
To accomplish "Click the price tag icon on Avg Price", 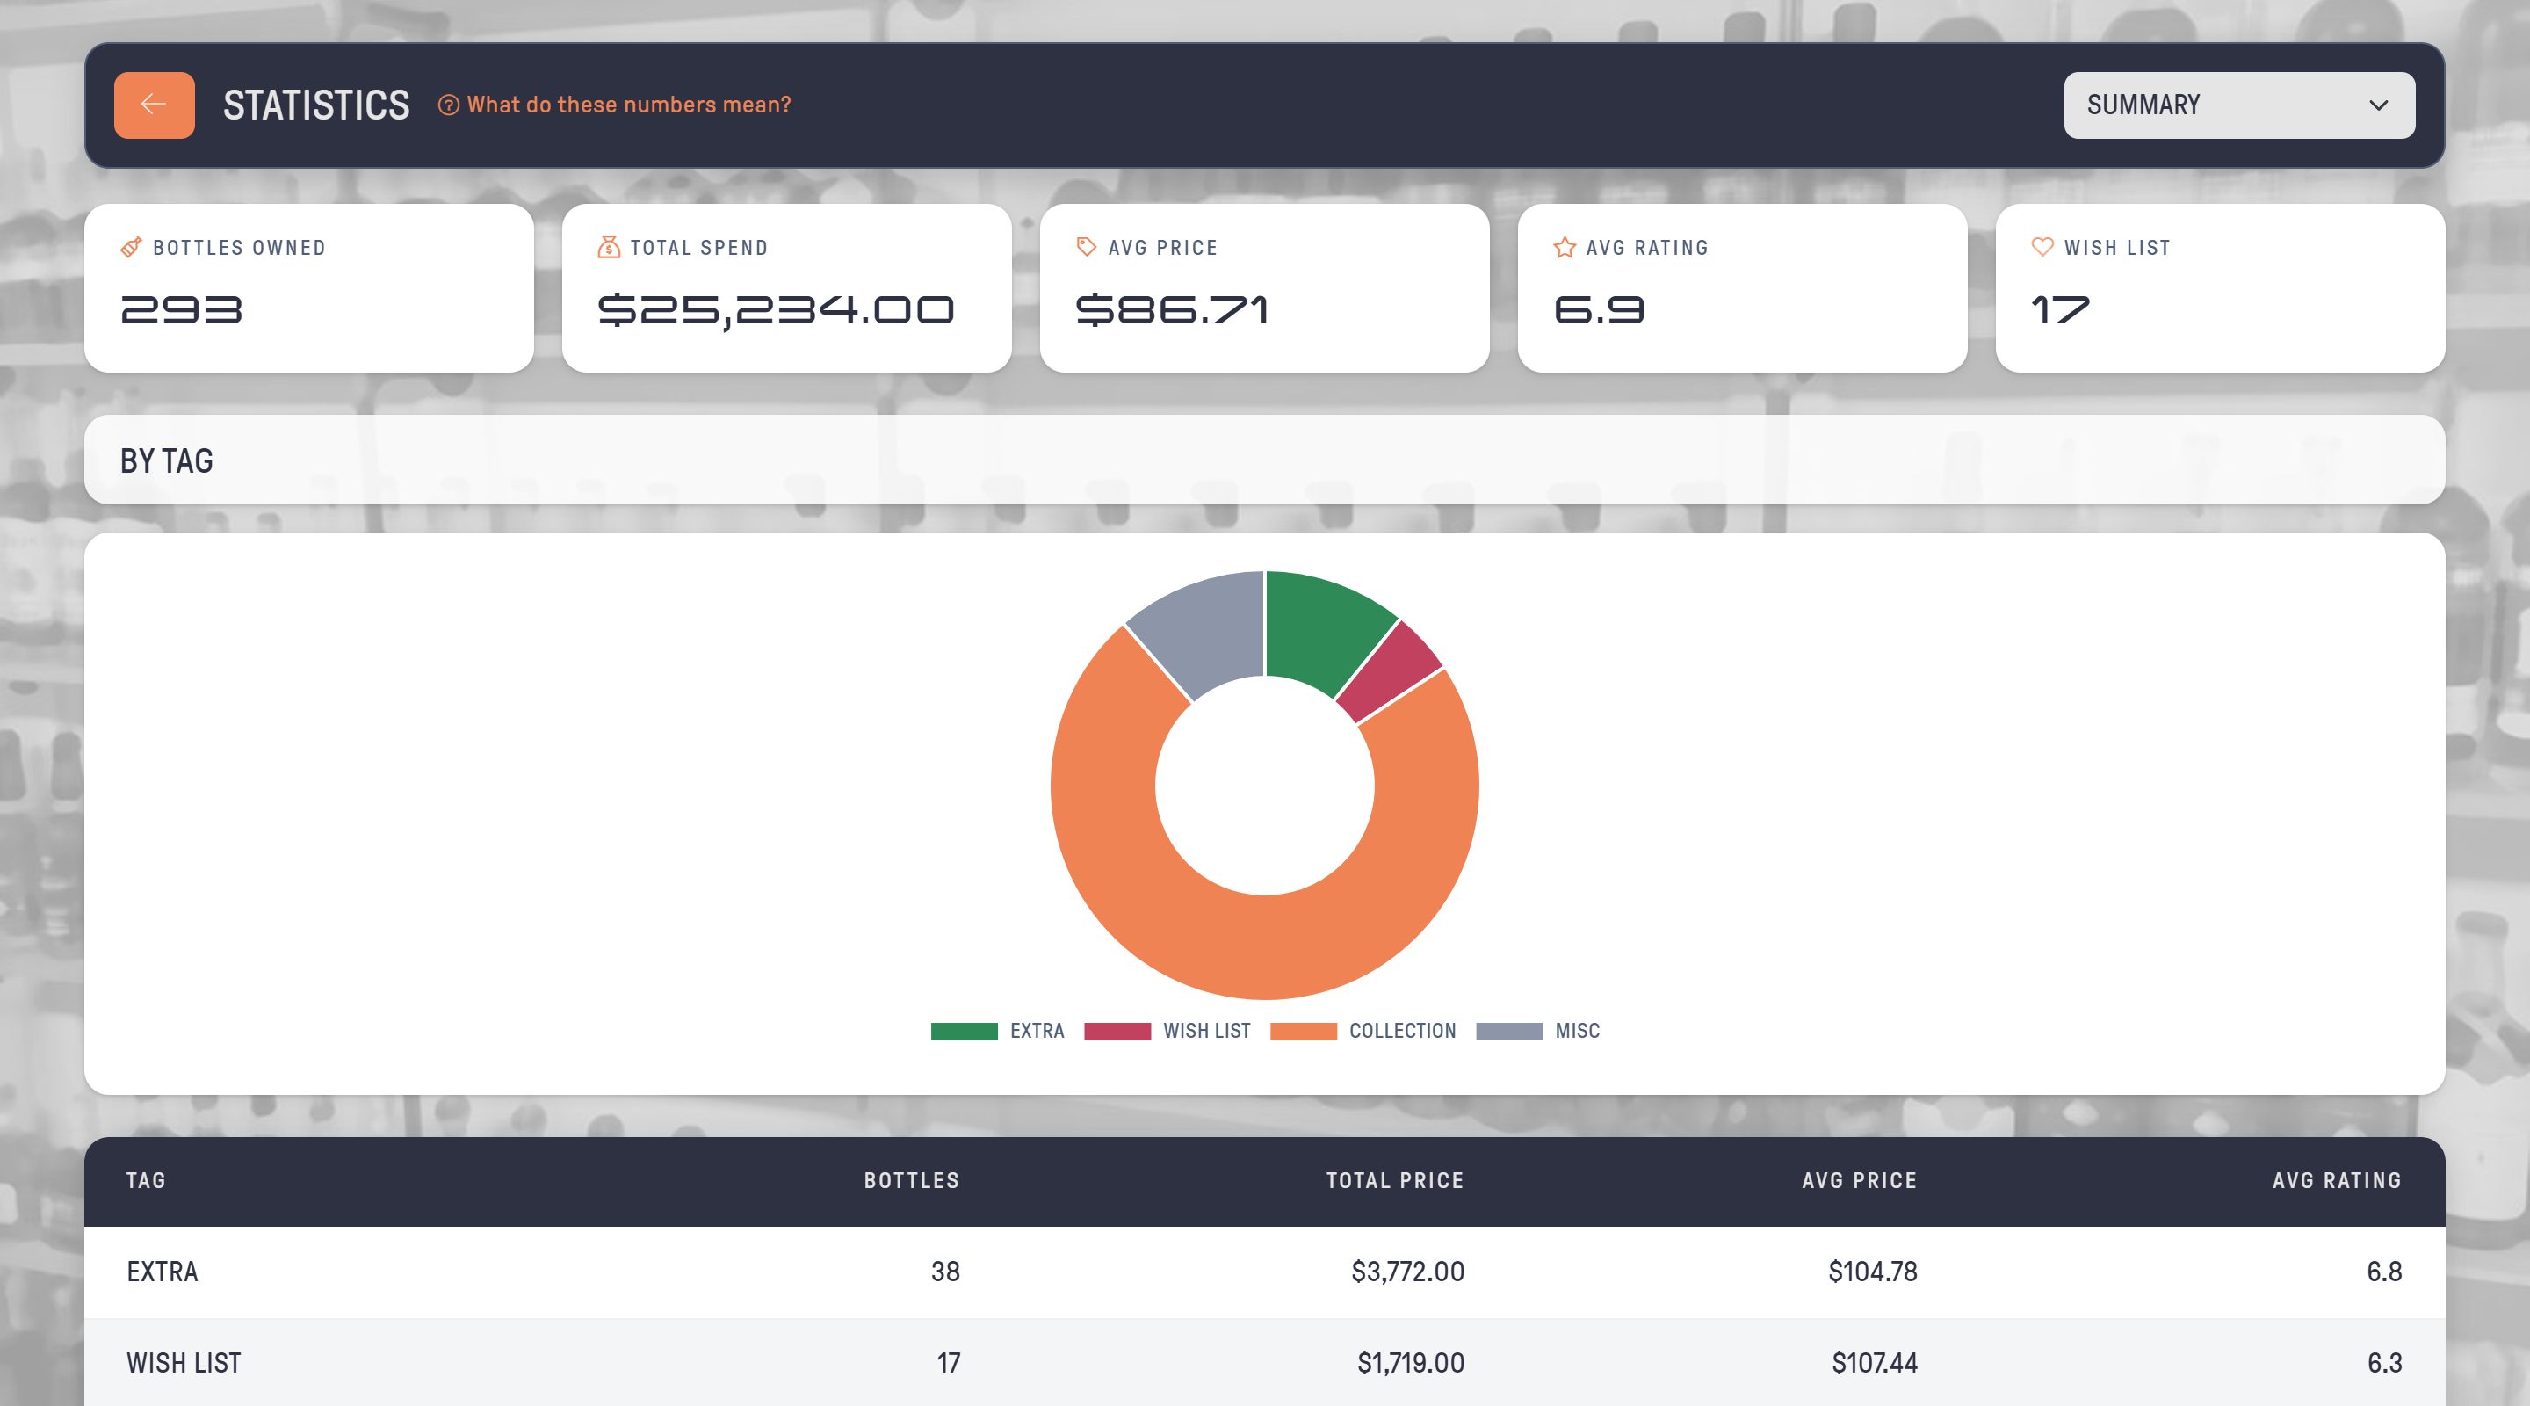I will (1087, 248).
